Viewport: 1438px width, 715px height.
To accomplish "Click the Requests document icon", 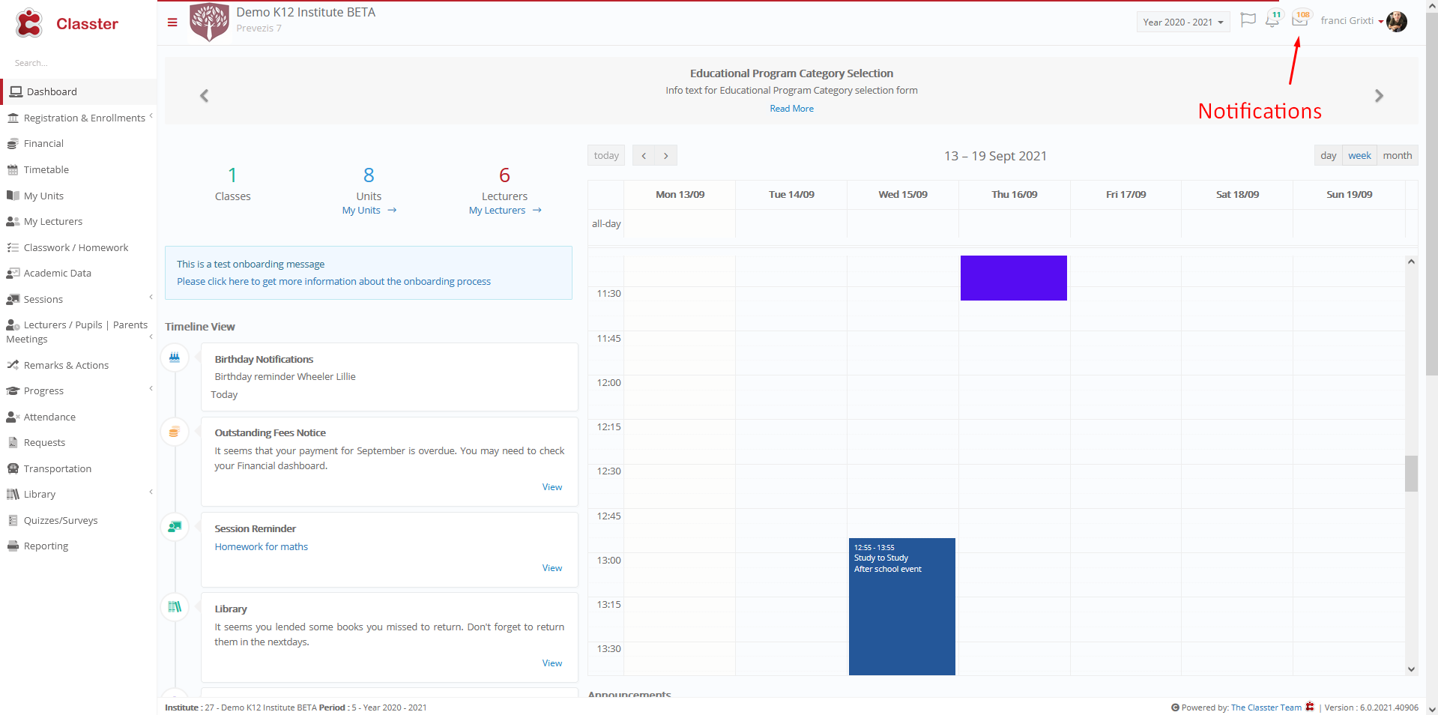I will coord(13,443).
